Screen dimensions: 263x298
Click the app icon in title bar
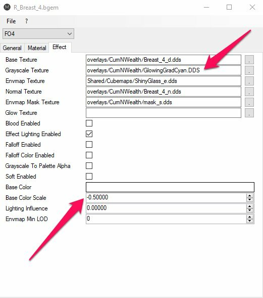point(7,8)
